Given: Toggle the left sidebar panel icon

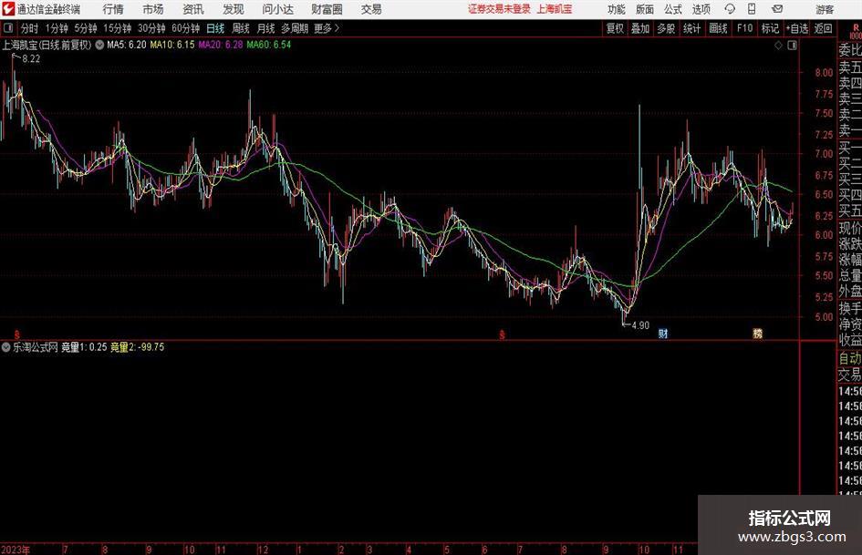Looking at the screenshot, I should click(x=7, y=28).
